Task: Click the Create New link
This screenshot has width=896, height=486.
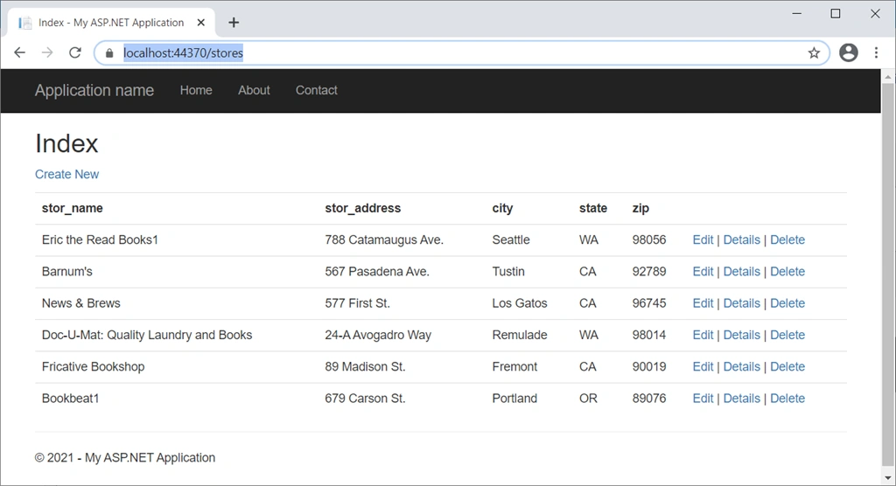Action: point(66,174)
